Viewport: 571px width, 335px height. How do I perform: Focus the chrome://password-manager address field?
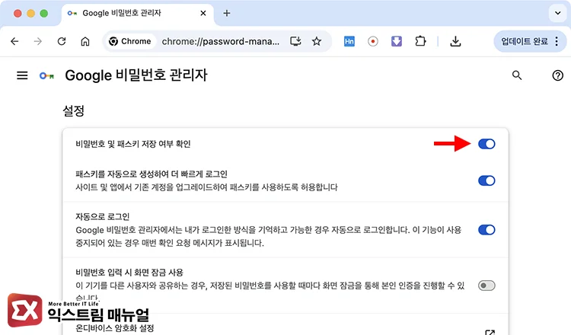(x=221, y=42)
